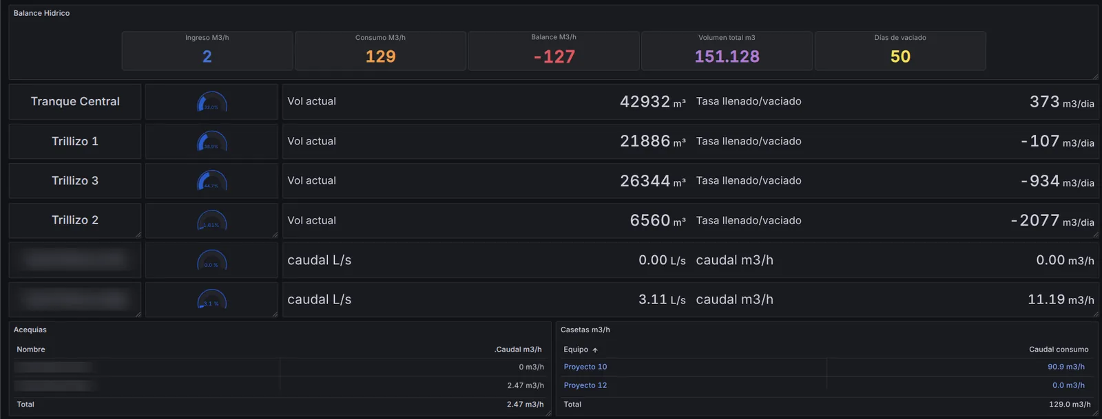The image size is (1102, 419).
Task: Select the Trillizo 1 label
Action: click(x=75, y=141)
